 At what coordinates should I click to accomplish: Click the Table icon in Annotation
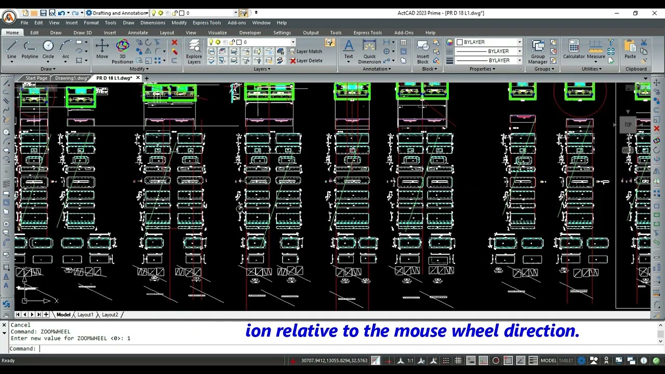(x=403, y=42)
